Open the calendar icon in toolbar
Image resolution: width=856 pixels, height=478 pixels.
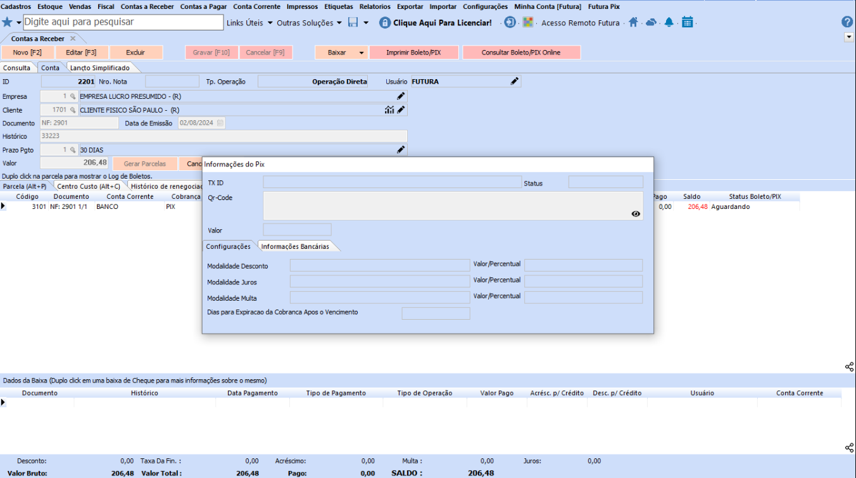688,22
